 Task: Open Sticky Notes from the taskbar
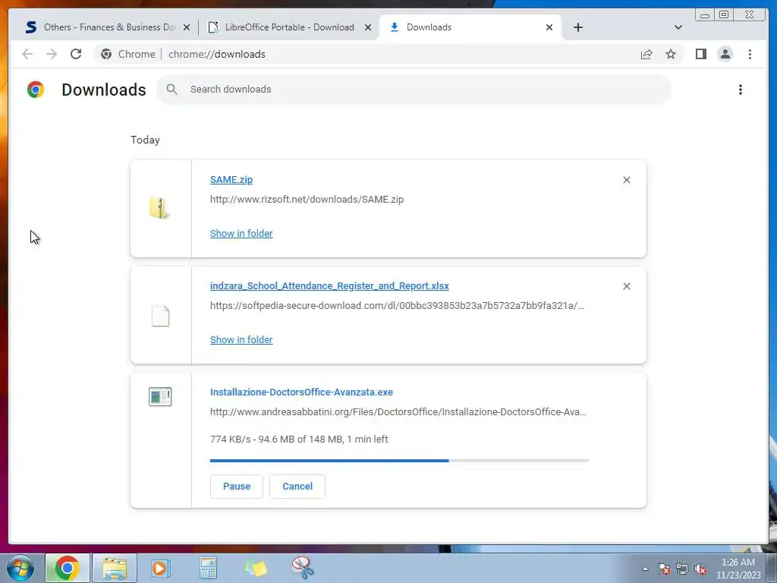(x=256, y=568)
